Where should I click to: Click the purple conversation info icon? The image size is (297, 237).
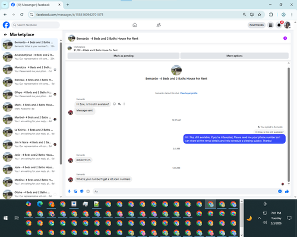tap(285, 38)
